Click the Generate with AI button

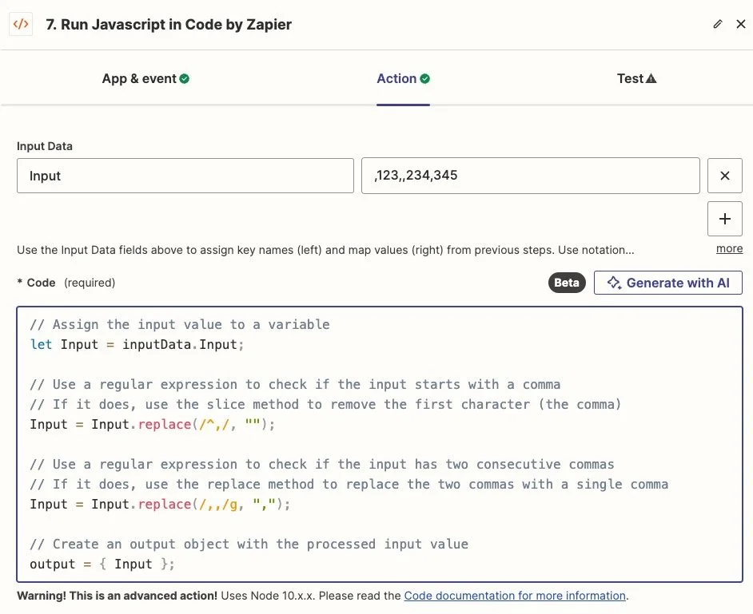668,283
